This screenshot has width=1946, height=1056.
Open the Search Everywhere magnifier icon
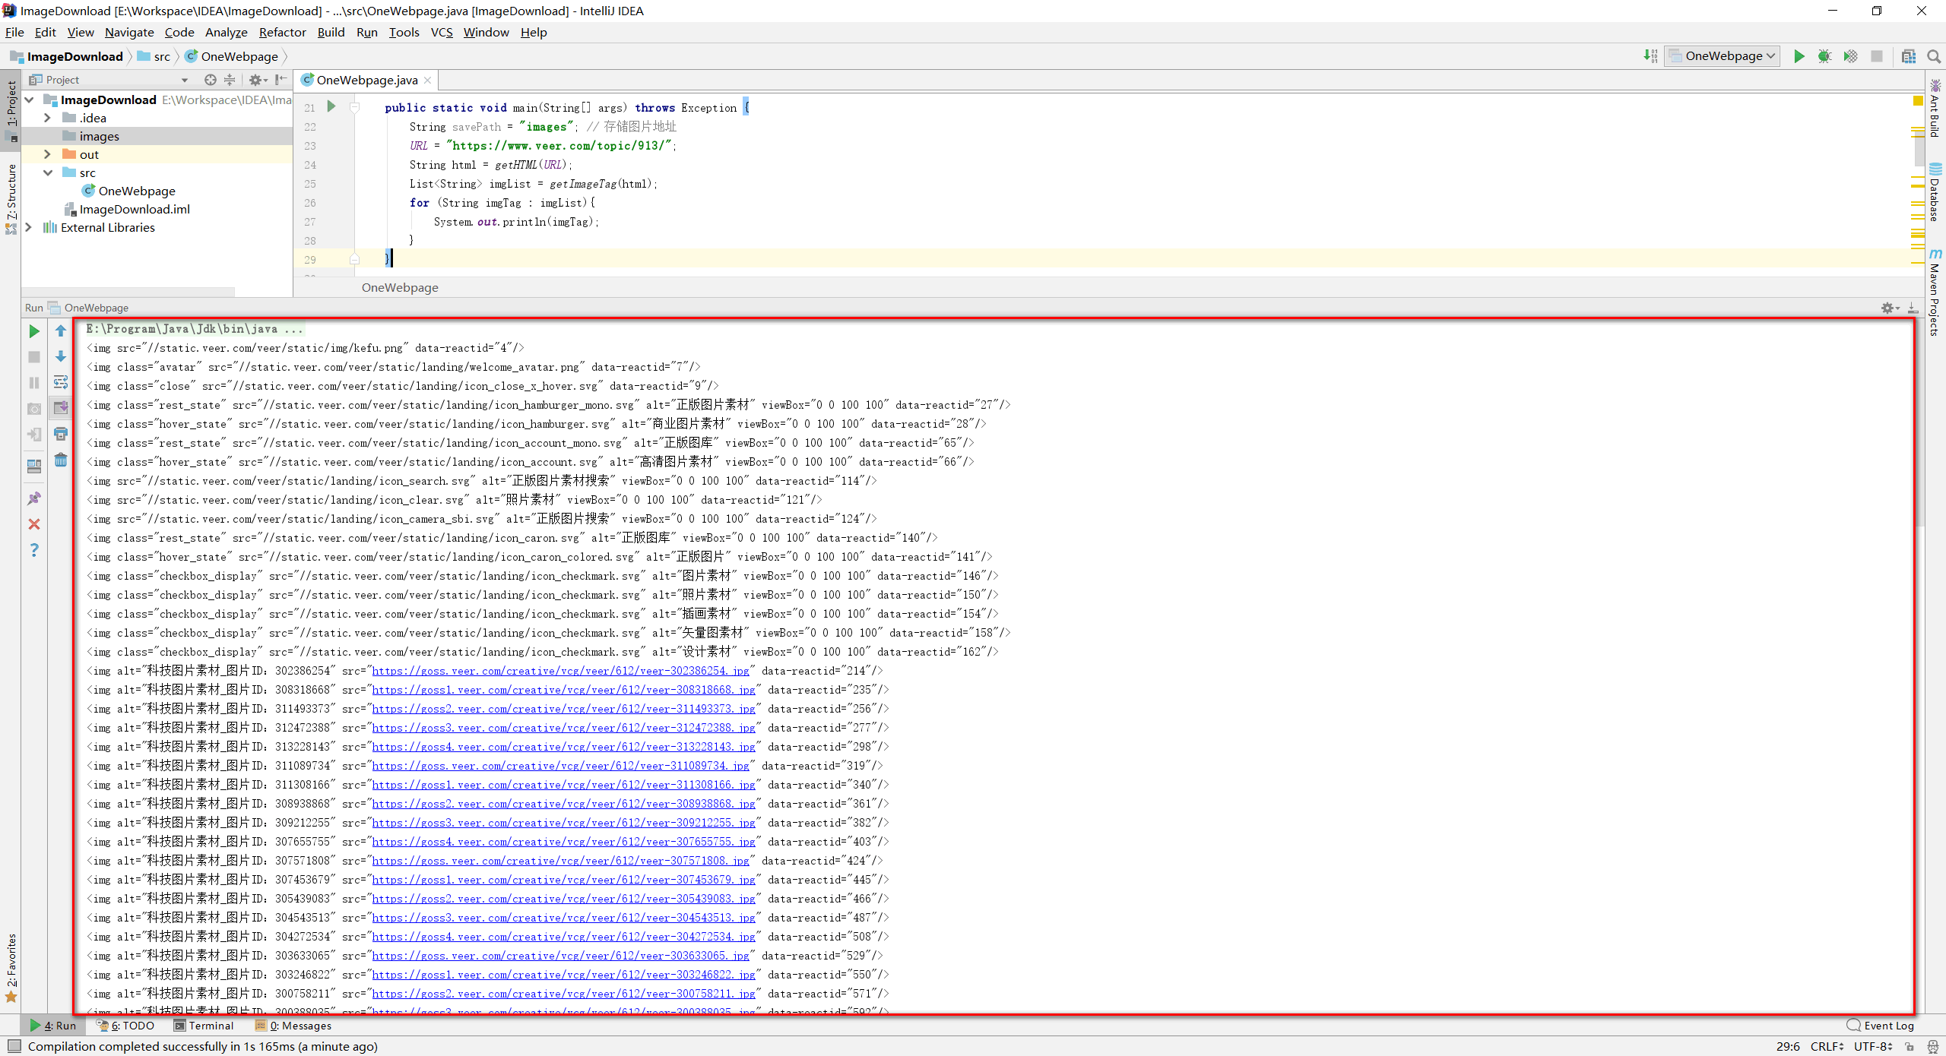pyautogui.click(x=1934, y=56)
